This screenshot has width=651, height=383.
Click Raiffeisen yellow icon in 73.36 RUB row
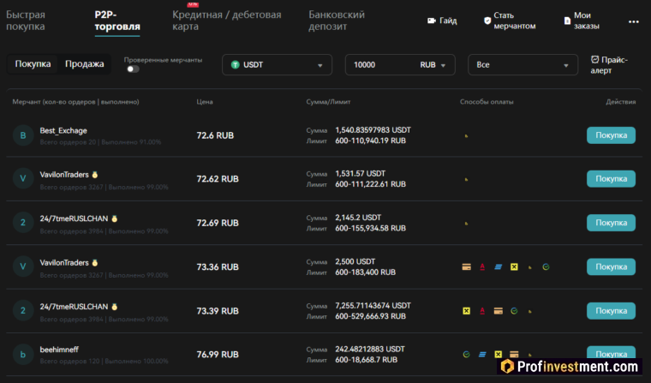[x=514, y=267]
